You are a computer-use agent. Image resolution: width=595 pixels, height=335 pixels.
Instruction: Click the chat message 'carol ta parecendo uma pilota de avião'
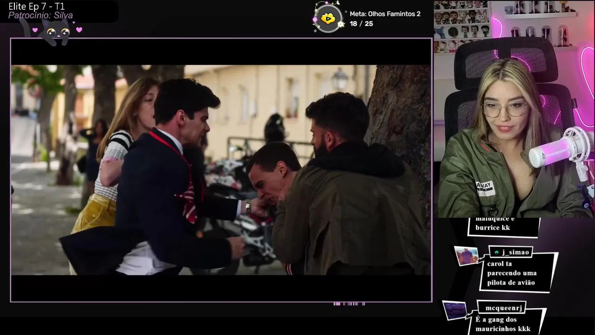(x=511, y=273)
